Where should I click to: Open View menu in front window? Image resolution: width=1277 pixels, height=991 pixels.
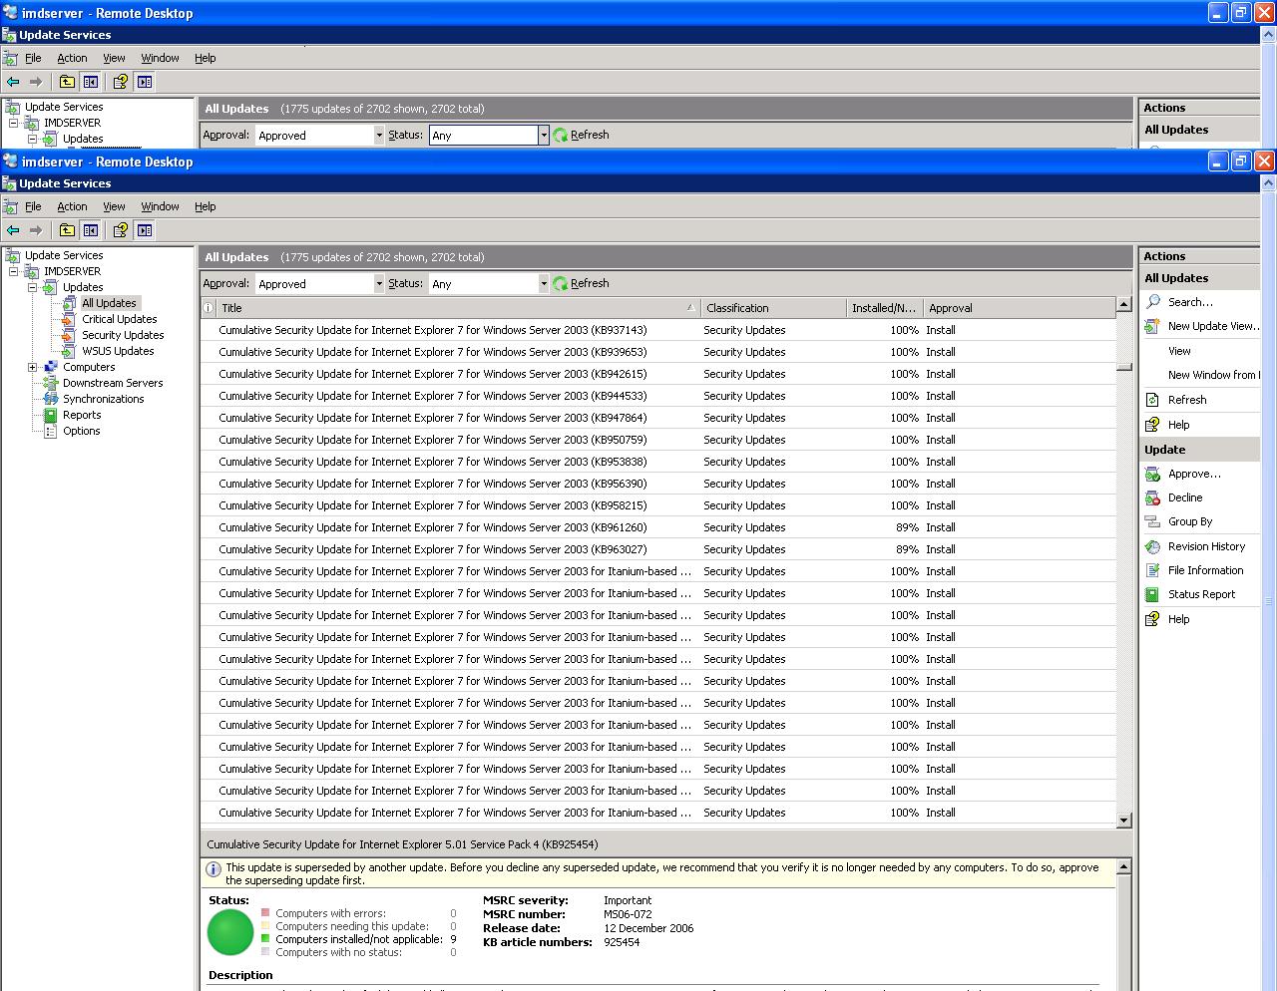(114, 206)
